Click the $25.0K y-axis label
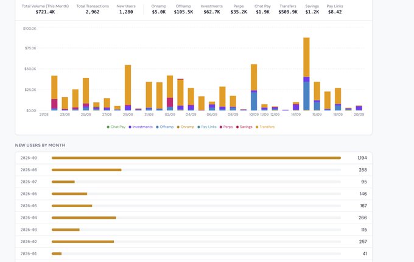The height and width of the screenshot is (262, 414). tap(30, 90)
